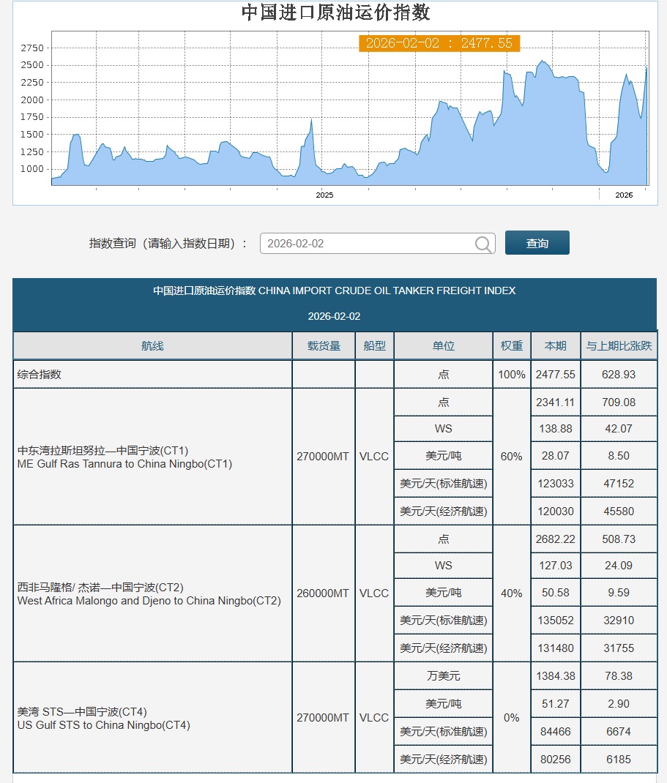
Task: Click the 40% weight cell
Action: coord(512,593)
